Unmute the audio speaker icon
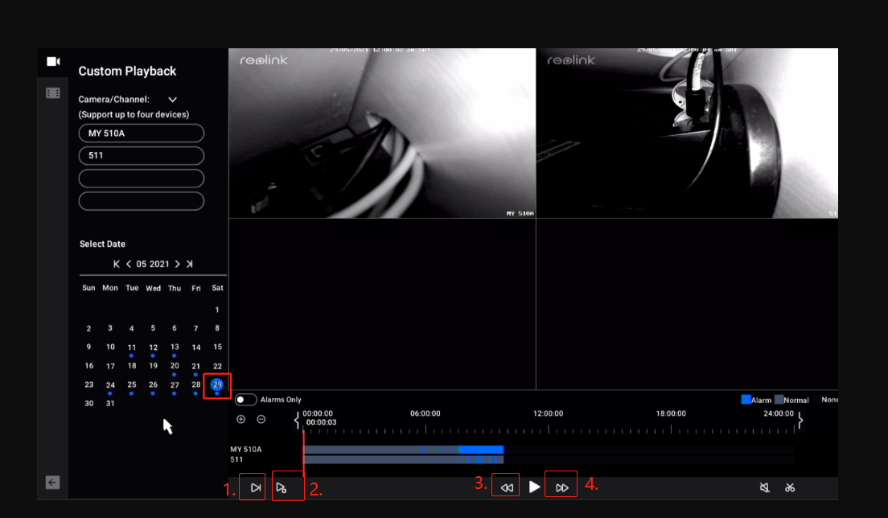This screenshot has width=888, height=518. [764, 487]
